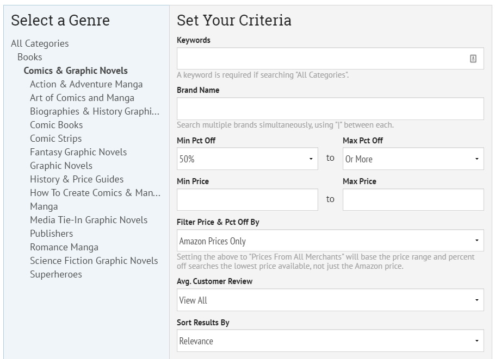Go to the Books category
495x359 pixels.
coord(29,57)
